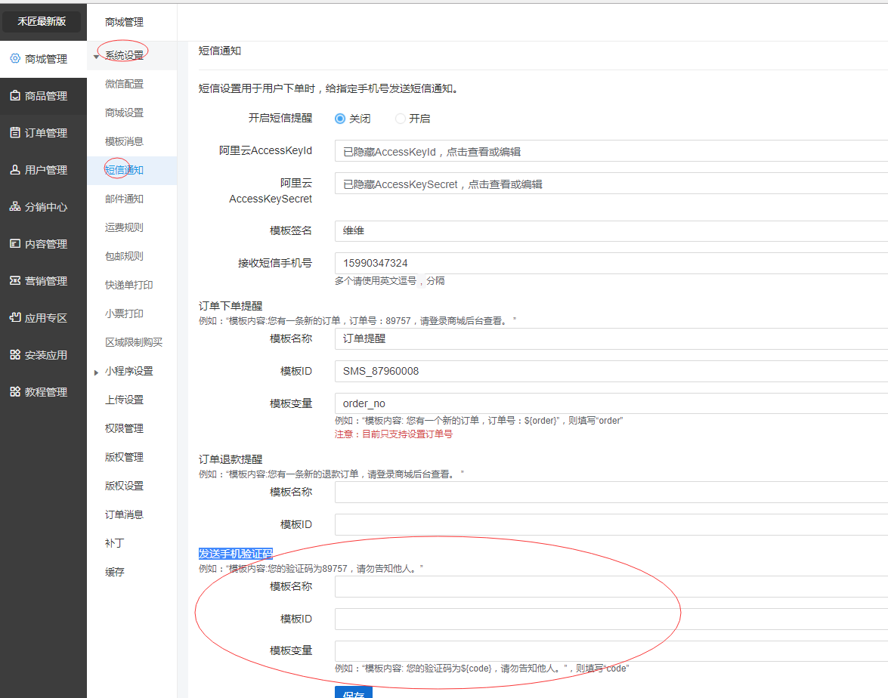Select the 关闭 radio button

[x=340, y=119]
